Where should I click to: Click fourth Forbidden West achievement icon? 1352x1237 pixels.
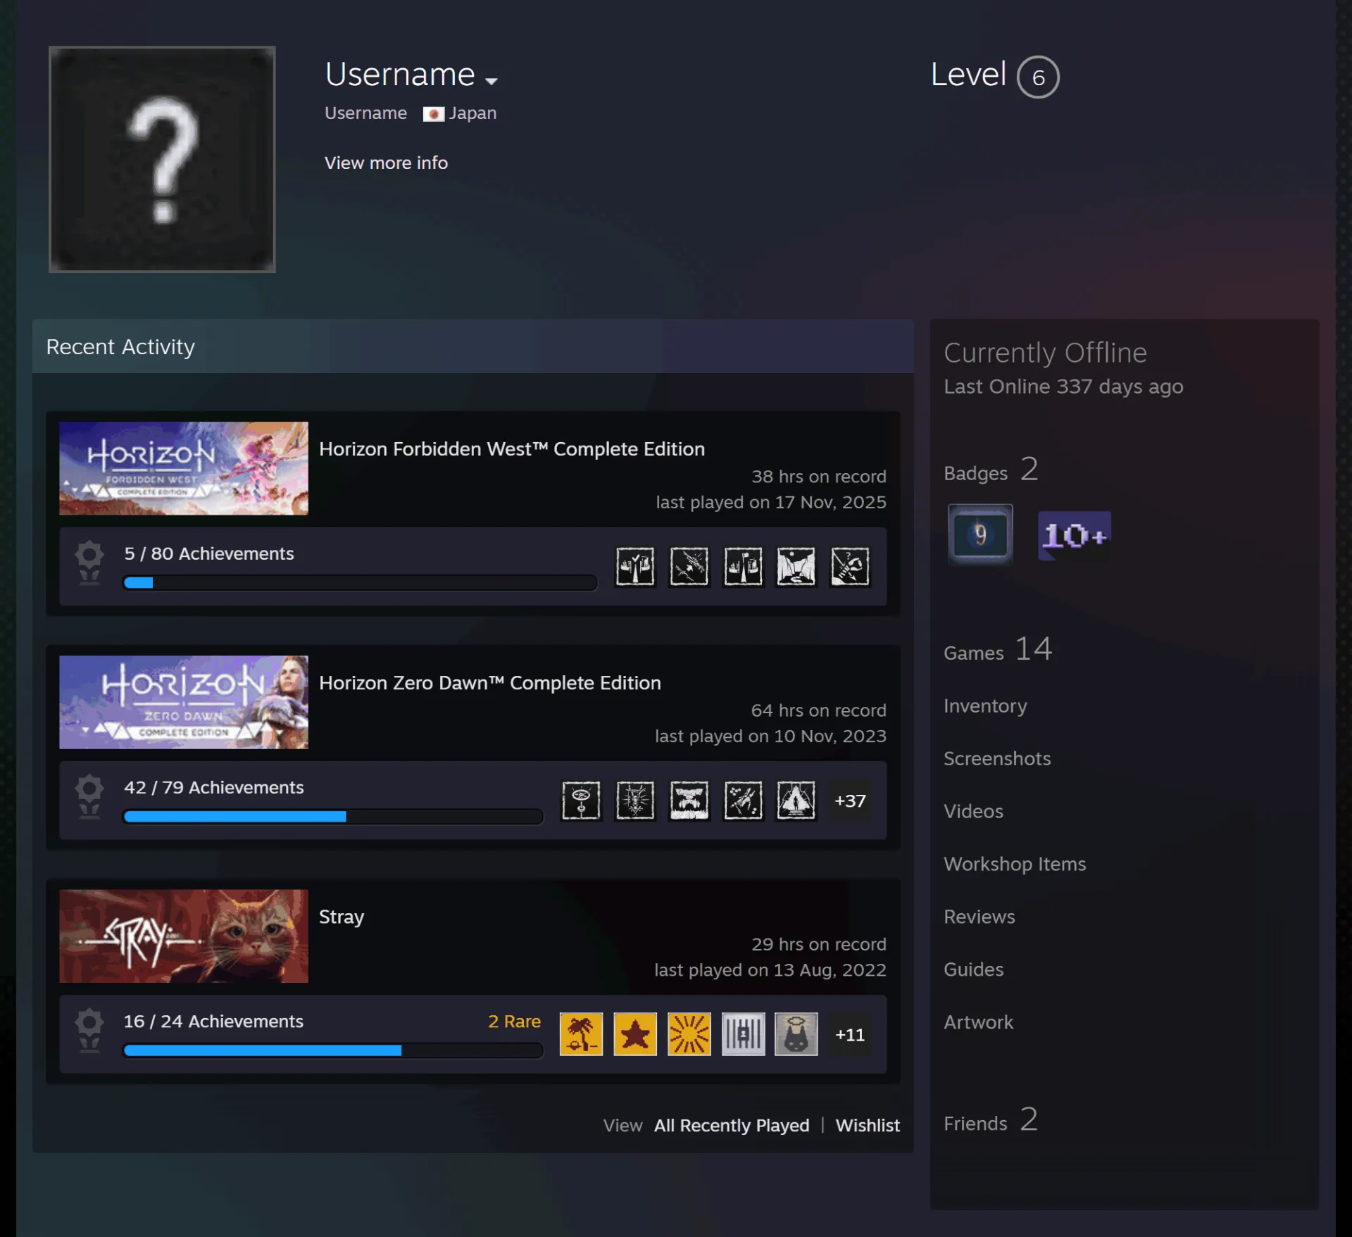click(x=796, y=566)
